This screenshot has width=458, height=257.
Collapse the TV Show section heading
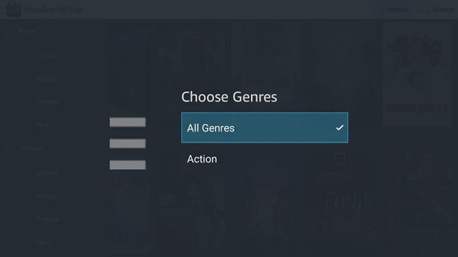pos(31,149)
